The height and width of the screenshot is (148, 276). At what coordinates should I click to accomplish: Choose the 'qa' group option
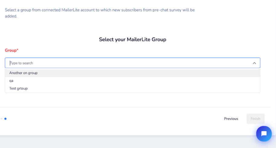point(11,81)
